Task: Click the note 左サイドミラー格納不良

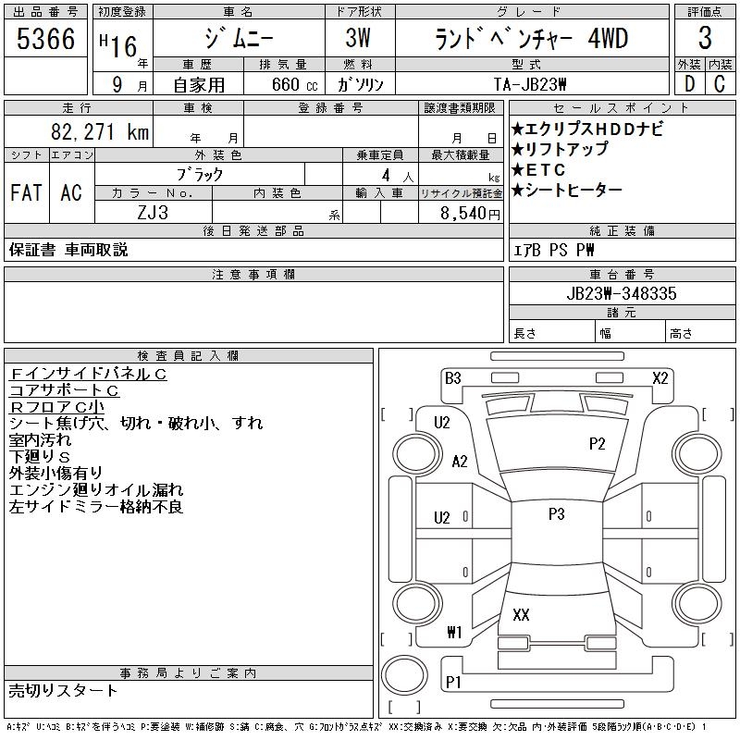Action: 96,506
